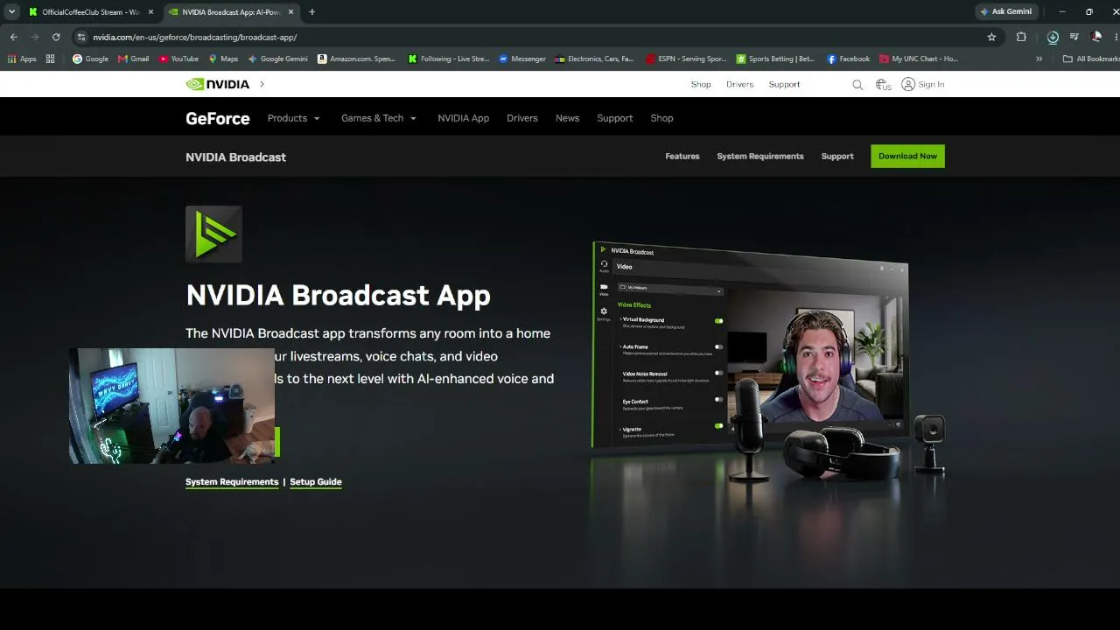Click Support in the top NVIDIA header
The width and height of the screenshot is (1120, 630).
coord(784,85)
